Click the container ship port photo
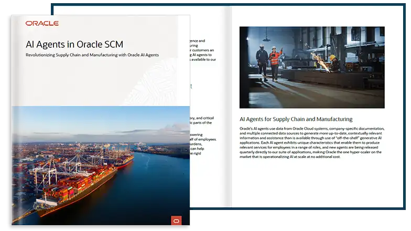The width and height of the screenshot is (411, 231). click(101, 166)
